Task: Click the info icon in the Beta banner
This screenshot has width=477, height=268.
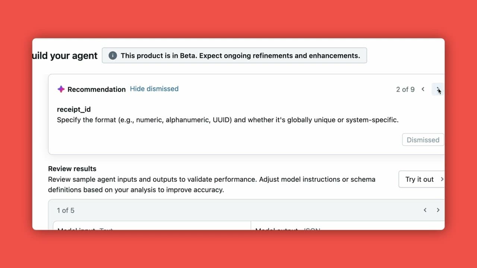Action: 112,55
